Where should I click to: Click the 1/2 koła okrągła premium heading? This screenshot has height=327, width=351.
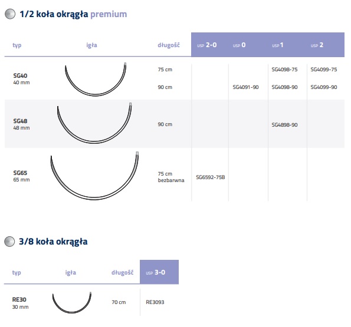(73, 14)
